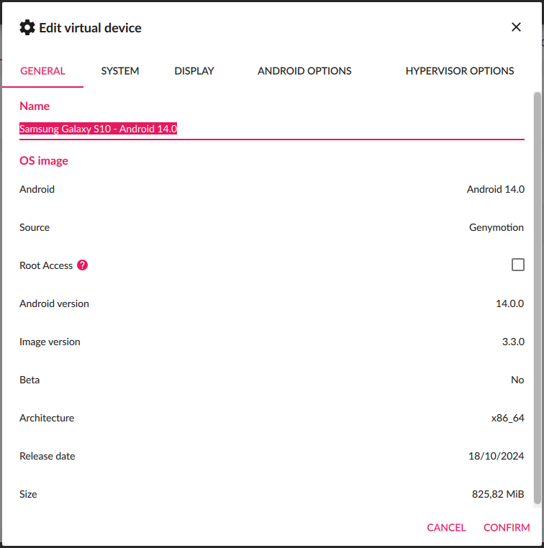Switch to the GENERAL tab
This screenshot has width=544, height=548.
(42, 71)
